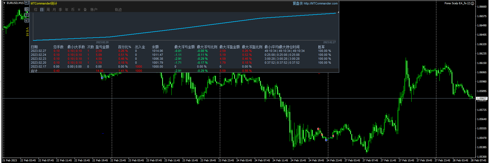The height and width of the screenshot is (163, 489).
Task: Expand the EURUSD,M15 chart dropdown arrow
Action: click(4, 3)
